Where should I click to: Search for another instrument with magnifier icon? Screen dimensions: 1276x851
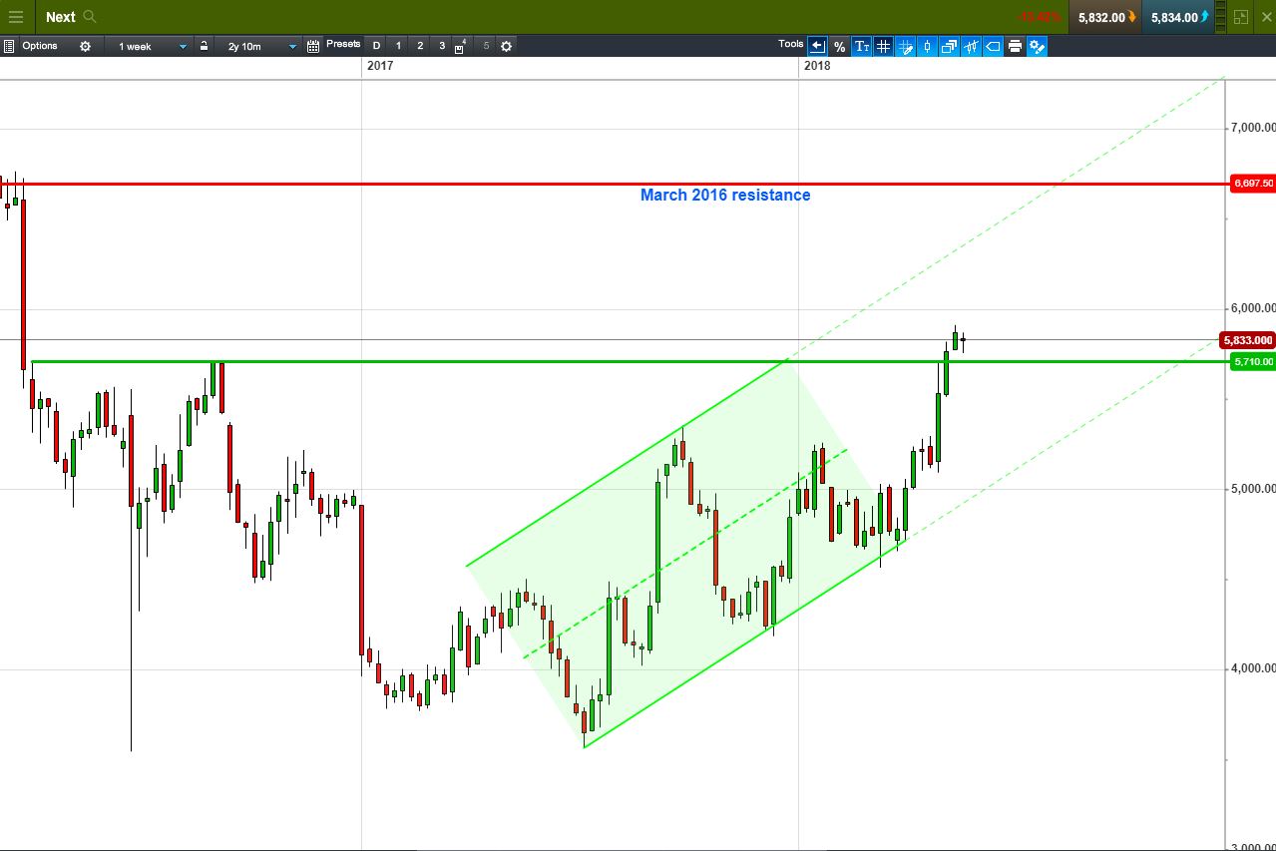pyautogui.click(x=90, y=16)
